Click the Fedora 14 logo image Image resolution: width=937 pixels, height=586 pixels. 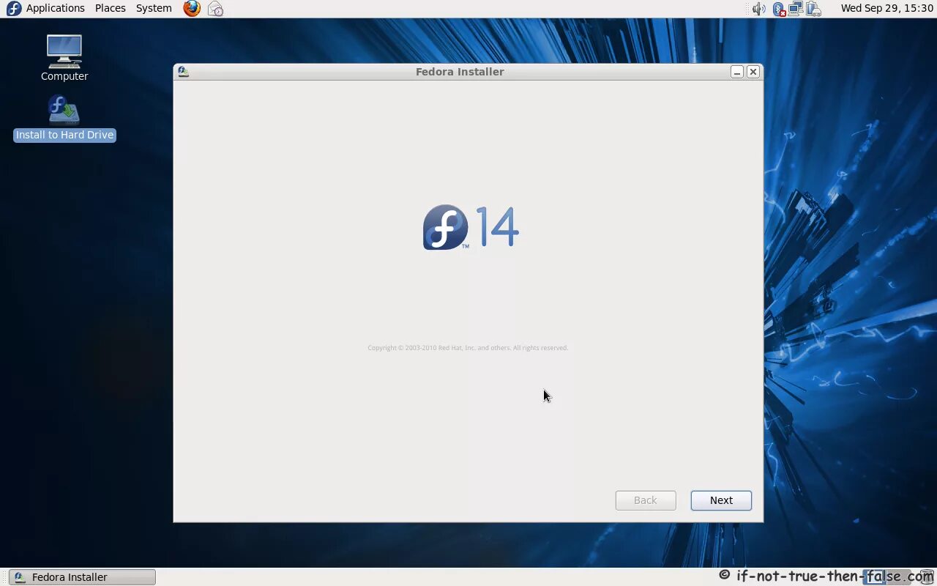click(471, 227)
